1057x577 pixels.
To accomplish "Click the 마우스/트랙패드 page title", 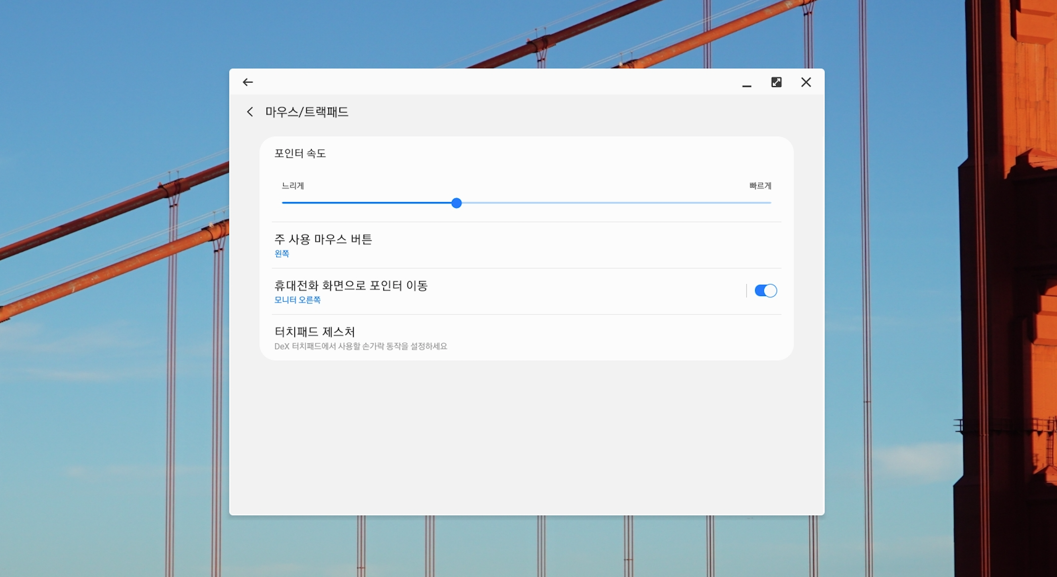I will click(306, 112).
